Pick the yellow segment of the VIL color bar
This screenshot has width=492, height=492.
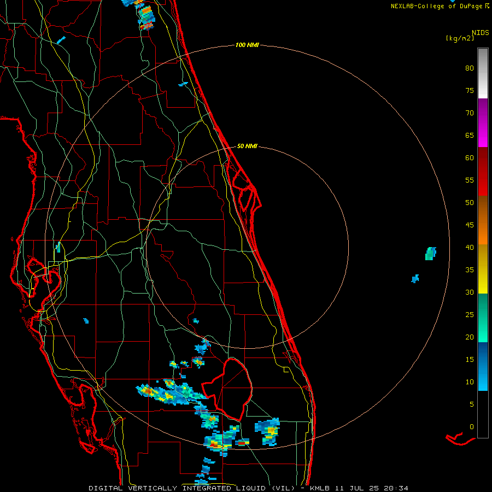483,269
